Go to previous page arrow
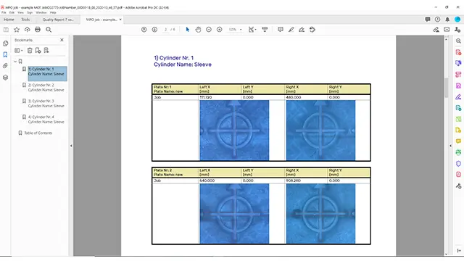Image resolution: width=464 pixels, height=261 pixels. tap(144, 30)
